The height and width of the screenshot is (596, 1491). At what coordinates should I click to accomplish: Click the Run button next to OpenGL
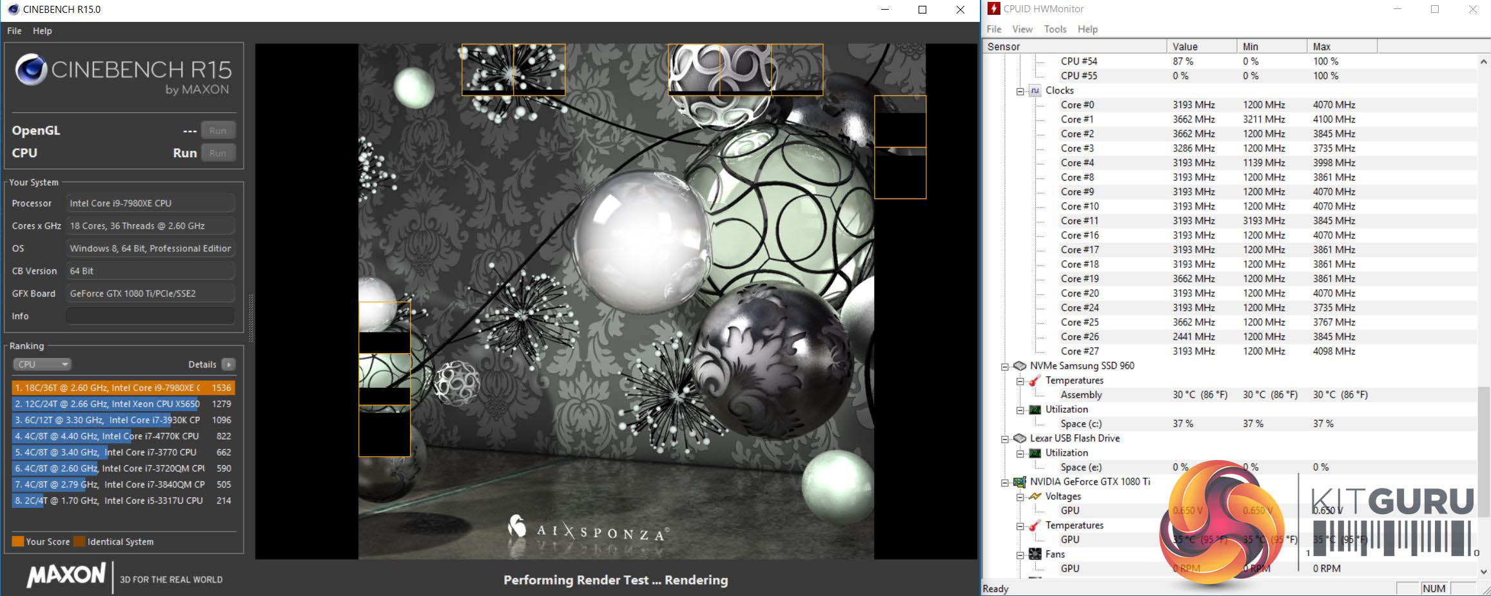tap(218, 131)
